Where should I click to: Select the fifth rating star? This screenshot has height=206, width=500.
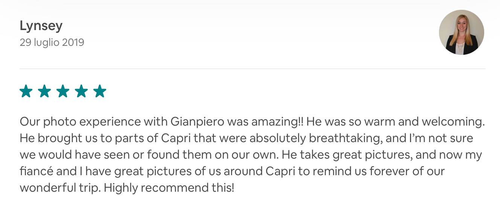tap(100, 91)
